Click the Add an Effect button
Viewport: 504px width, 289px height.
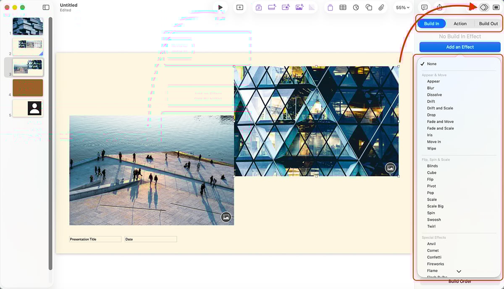point(459,47)
